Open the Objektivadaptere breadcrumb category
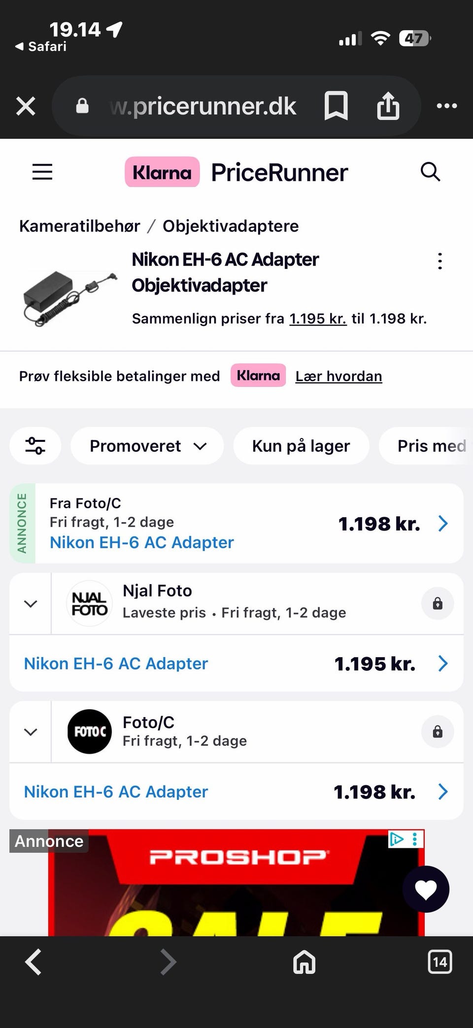Screen dimensions: 473x1028 coord(231,226)
